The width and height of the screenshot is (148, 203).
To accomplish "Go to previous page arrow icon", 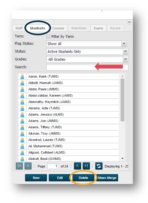I will pyautogui.click(x=28, y=166).
